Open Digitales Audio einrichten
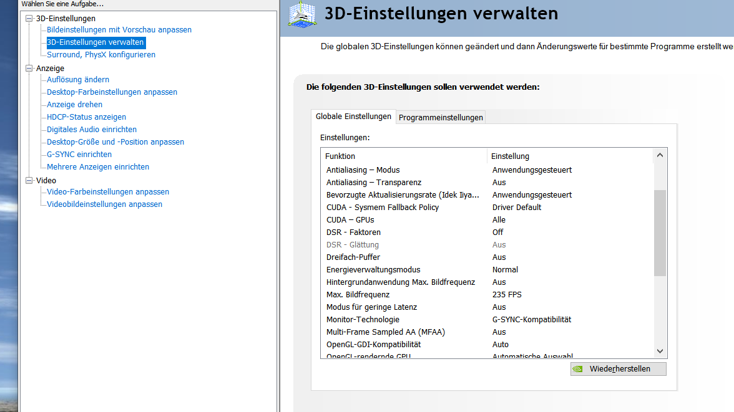 (x=92, y=130)
